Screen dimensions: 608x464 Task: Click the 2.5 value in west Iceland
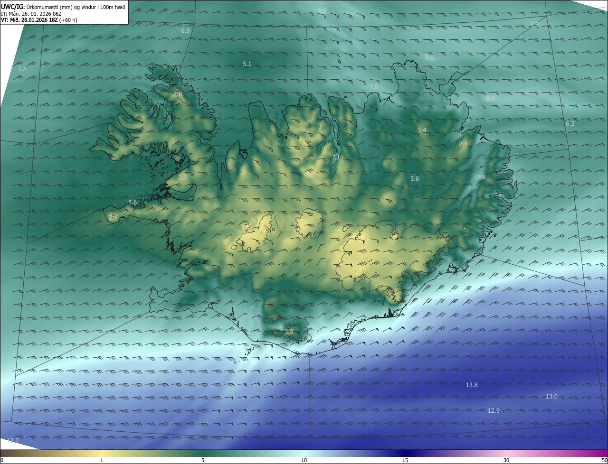pos(183,177)
